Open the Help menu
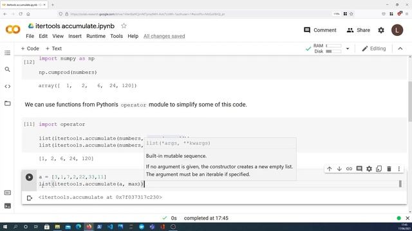Image resolution: width=412 pixels, height=231 pixels. [x=133, y=36]
